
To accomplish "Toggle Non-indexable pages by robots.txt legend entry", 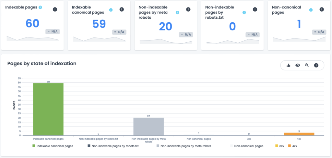I will [113, 146].
